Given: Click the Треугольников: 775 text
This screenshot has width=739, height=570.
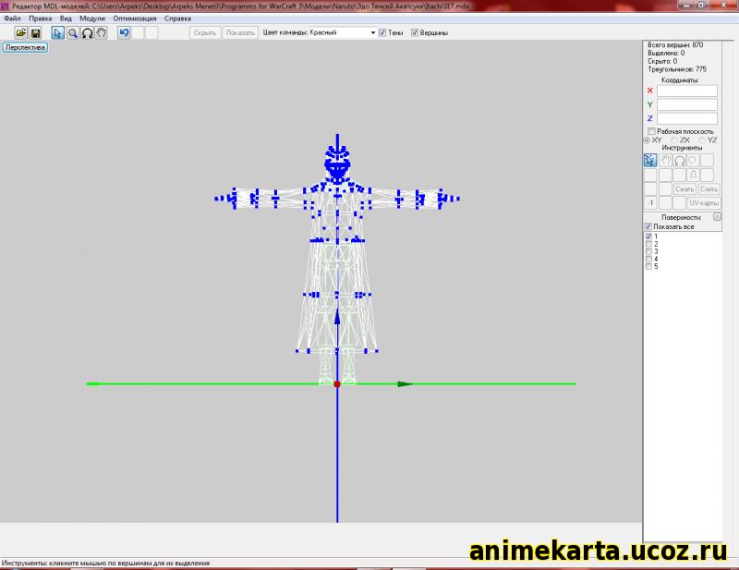Looking at the screenshot, I should (x=677, y=69).
